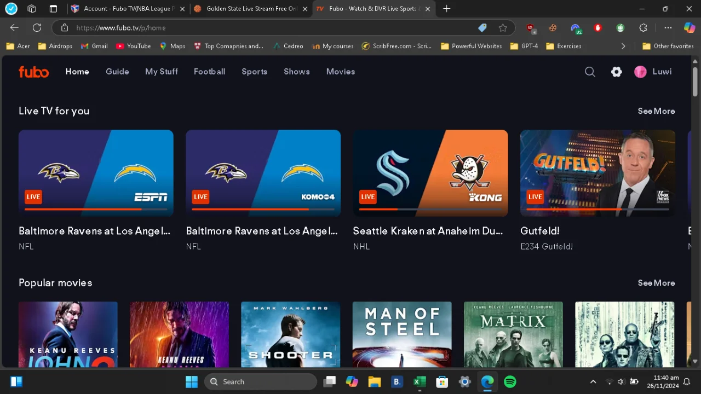
Task: Open the Man of Steel movie poster
Action: [x=402, y=334]
